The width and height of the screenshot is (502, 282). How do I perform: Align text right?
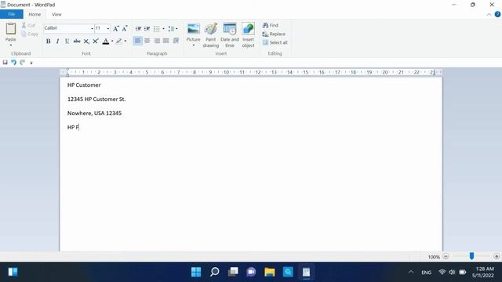(x=157, y=41)
